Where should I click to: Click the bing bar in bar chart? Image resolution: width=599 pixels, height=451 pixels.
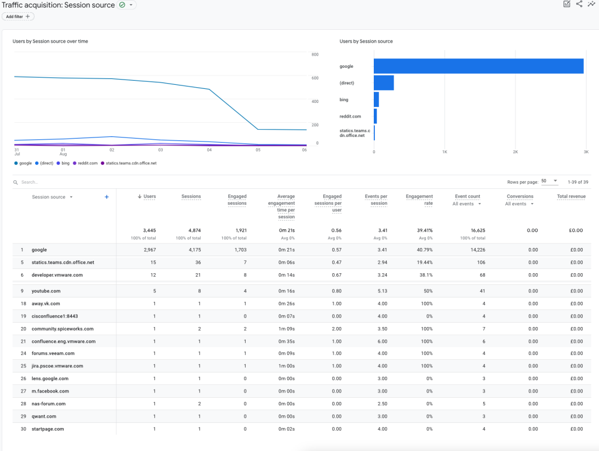click(376, 99)
